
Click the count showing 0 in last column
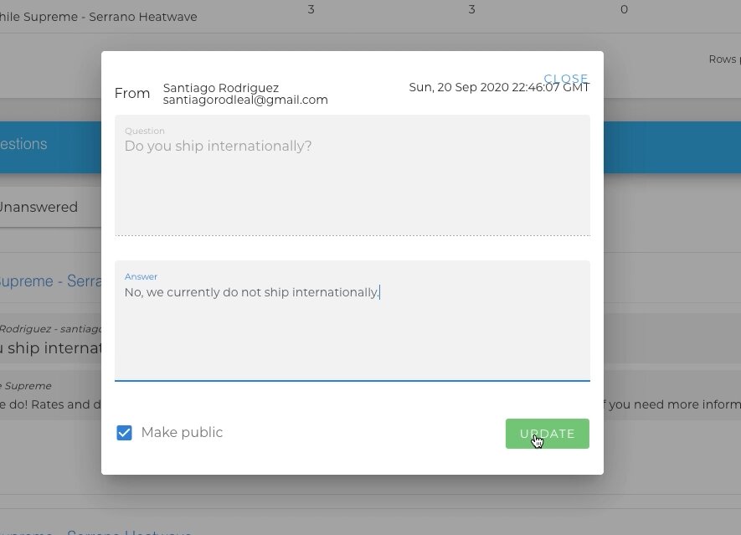click(x=624, y=9)
